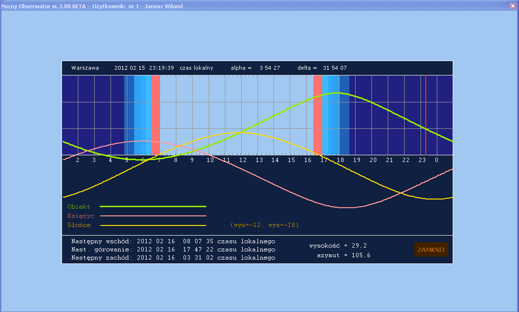Click the 'czas lokalny' header label
Screen dimensions: 519x312
(196, 68)
